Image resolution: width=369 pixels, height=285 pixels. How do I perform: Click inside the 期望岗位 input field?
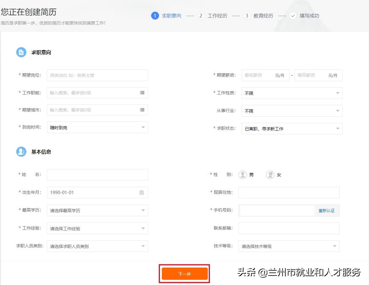97,75
